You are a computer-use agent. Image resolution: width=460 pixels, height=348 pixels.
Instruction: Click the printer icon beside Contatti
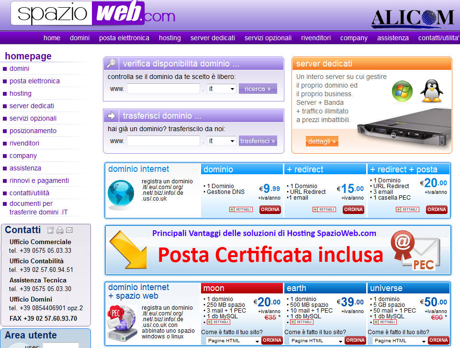(60, 230)
